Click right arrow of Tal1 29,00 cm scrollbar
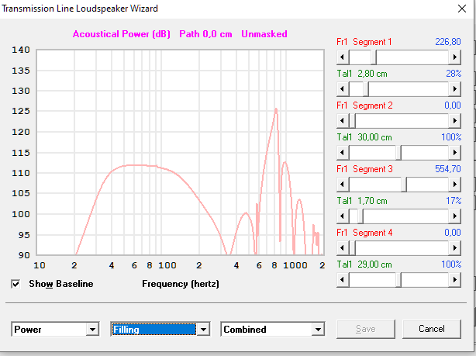 (455, 280)
